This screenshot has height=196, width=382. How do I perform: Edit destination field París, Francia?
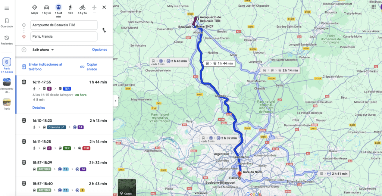click(64, 37)
